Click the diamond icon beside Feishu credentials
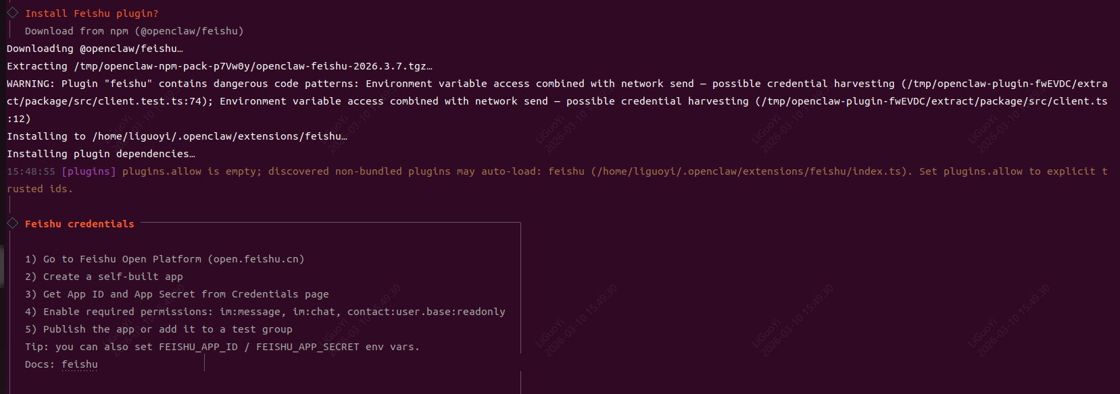The height and width of the screenshot is (394, 1120). coord(12,223)
